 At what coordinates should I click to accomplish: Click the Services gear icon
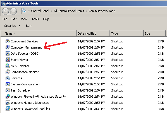[x=8, y=78]
